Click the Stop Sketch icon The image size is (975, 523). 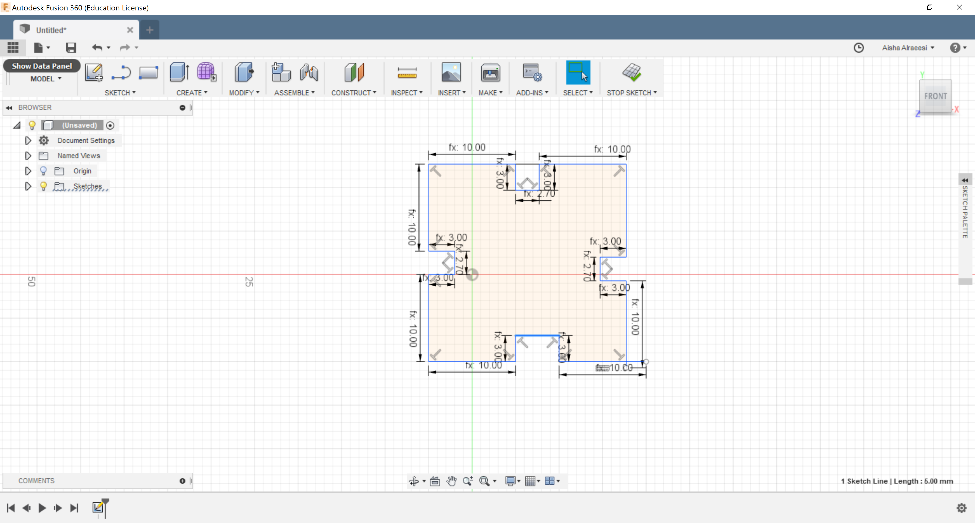631,72
